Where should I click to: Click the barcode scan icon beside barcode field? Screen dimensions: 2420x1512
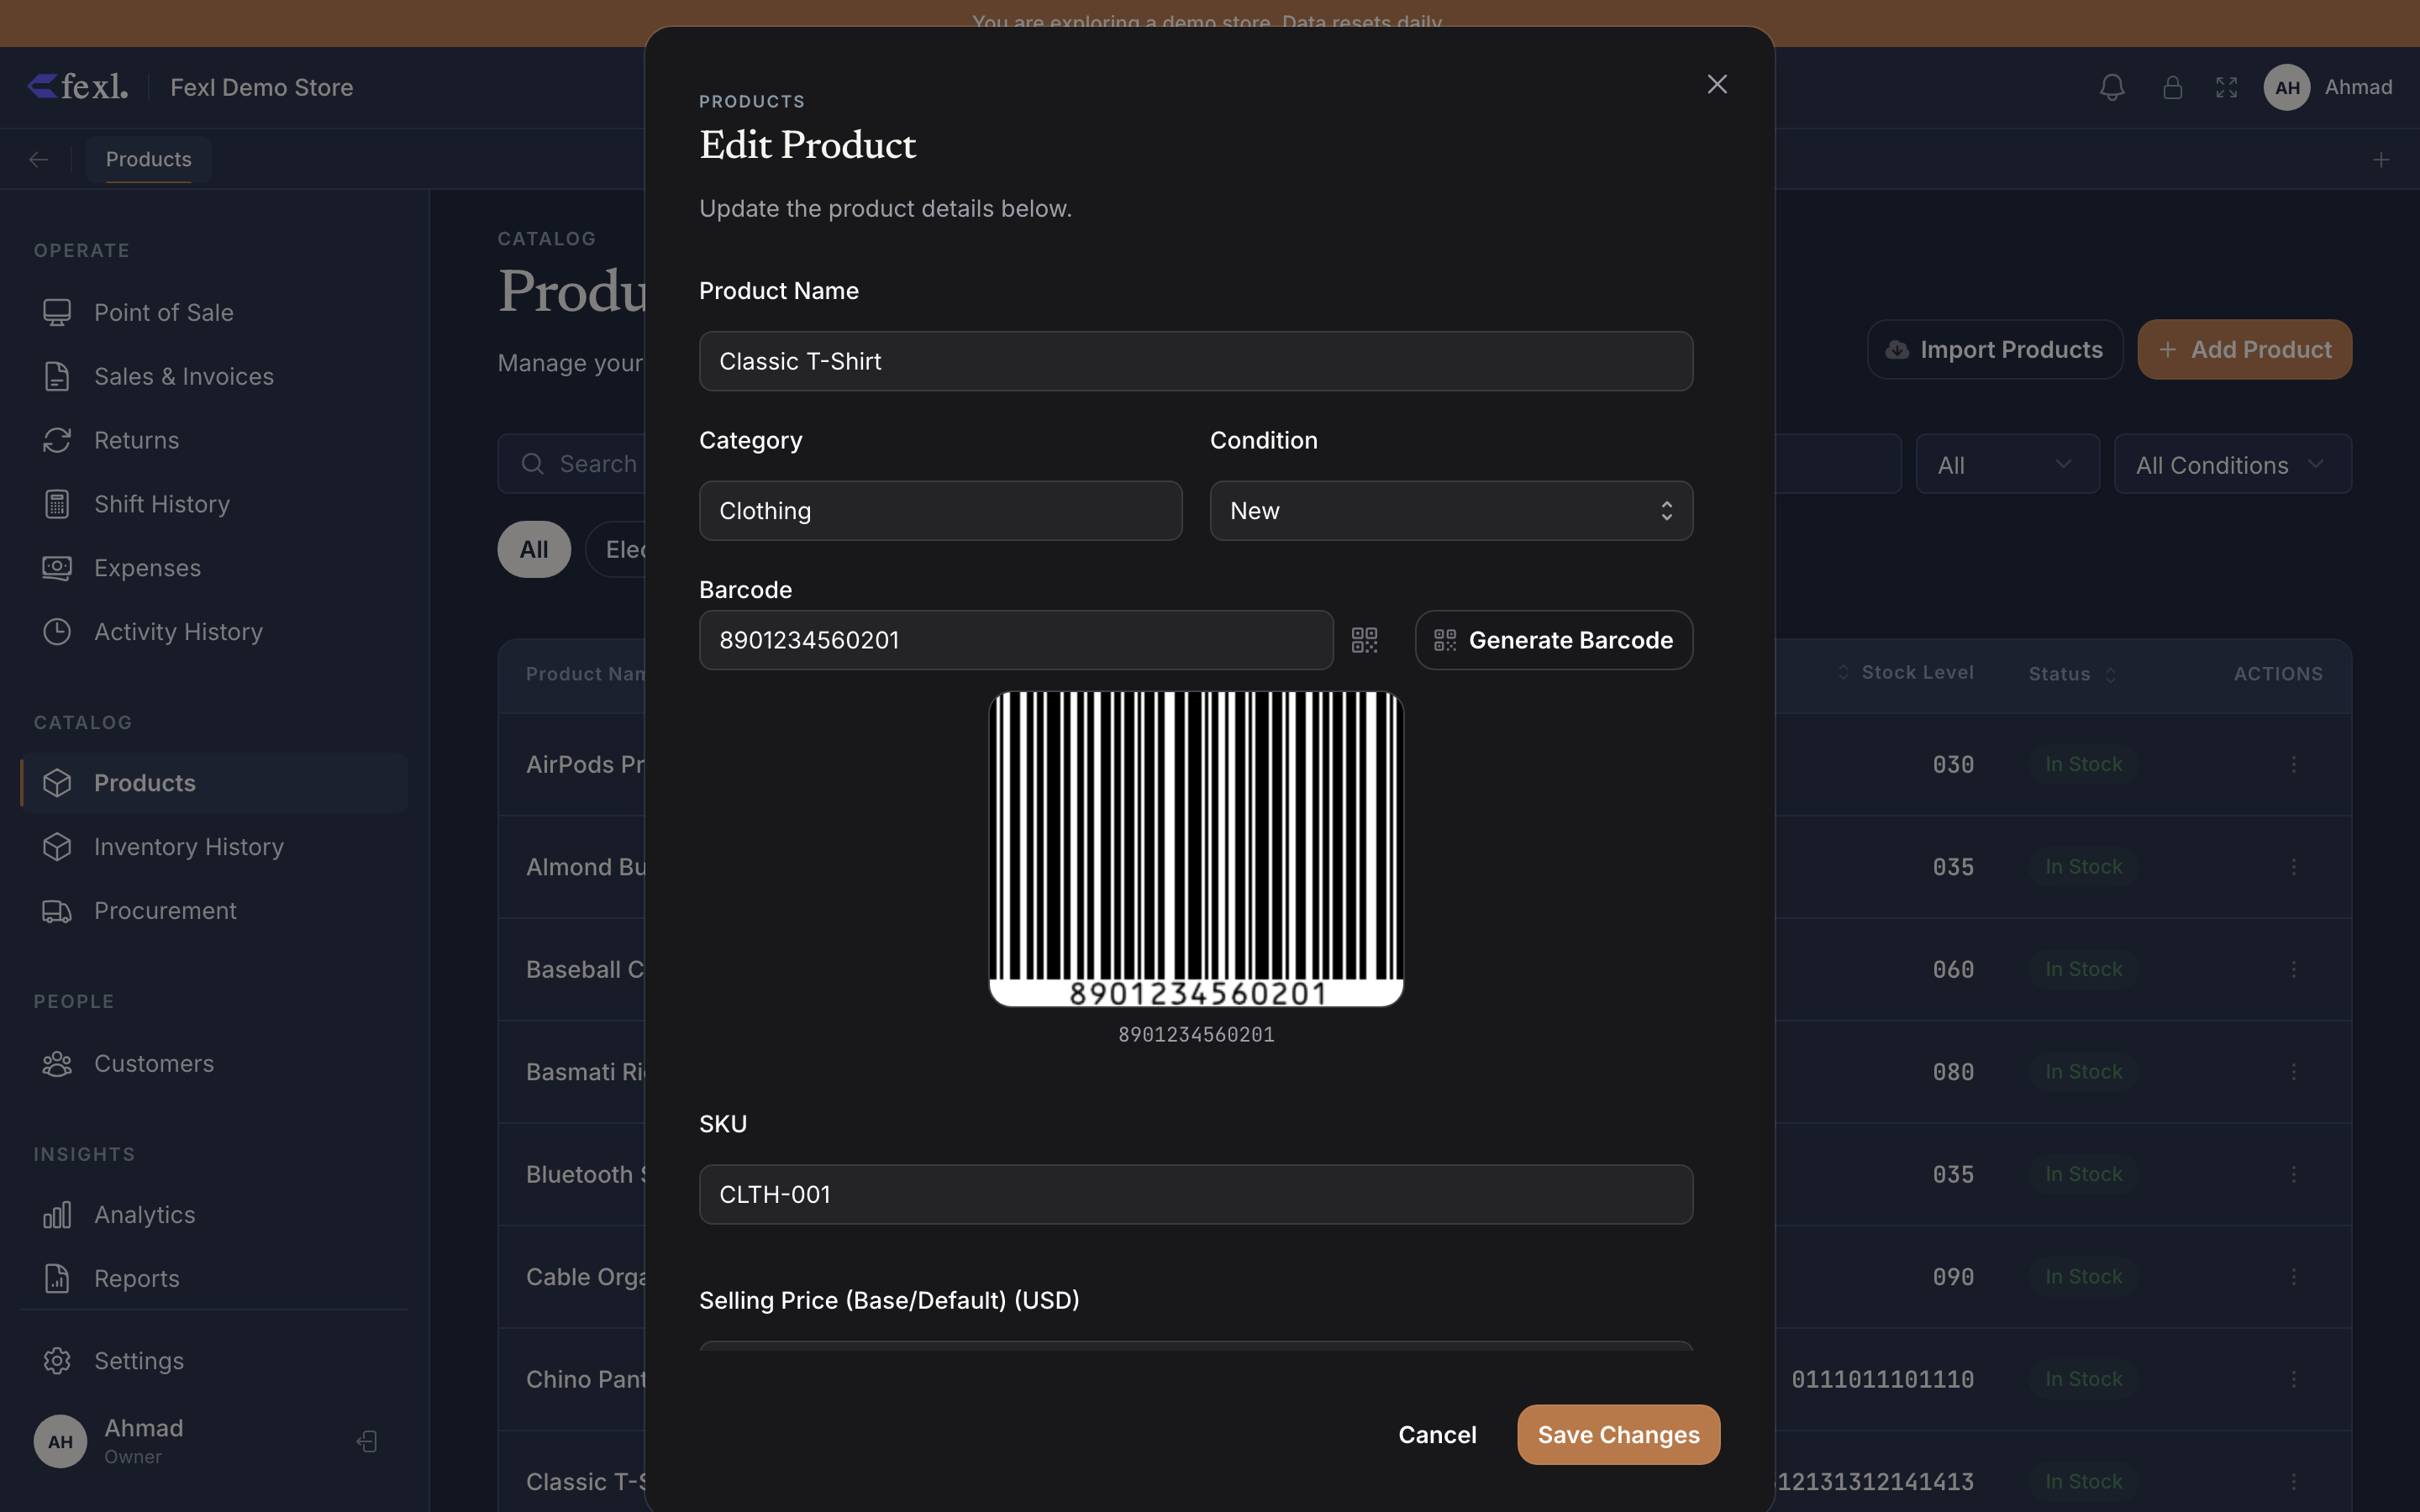1364,640
